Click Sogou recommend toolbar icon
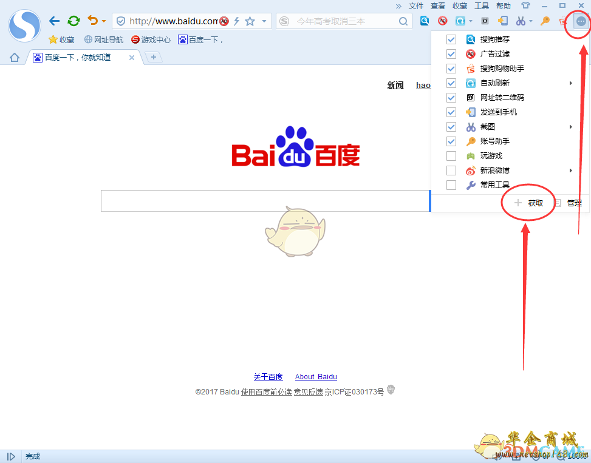The width and height of the screenshot is (591, 463). pyautogui.click(x=425, y=21)
